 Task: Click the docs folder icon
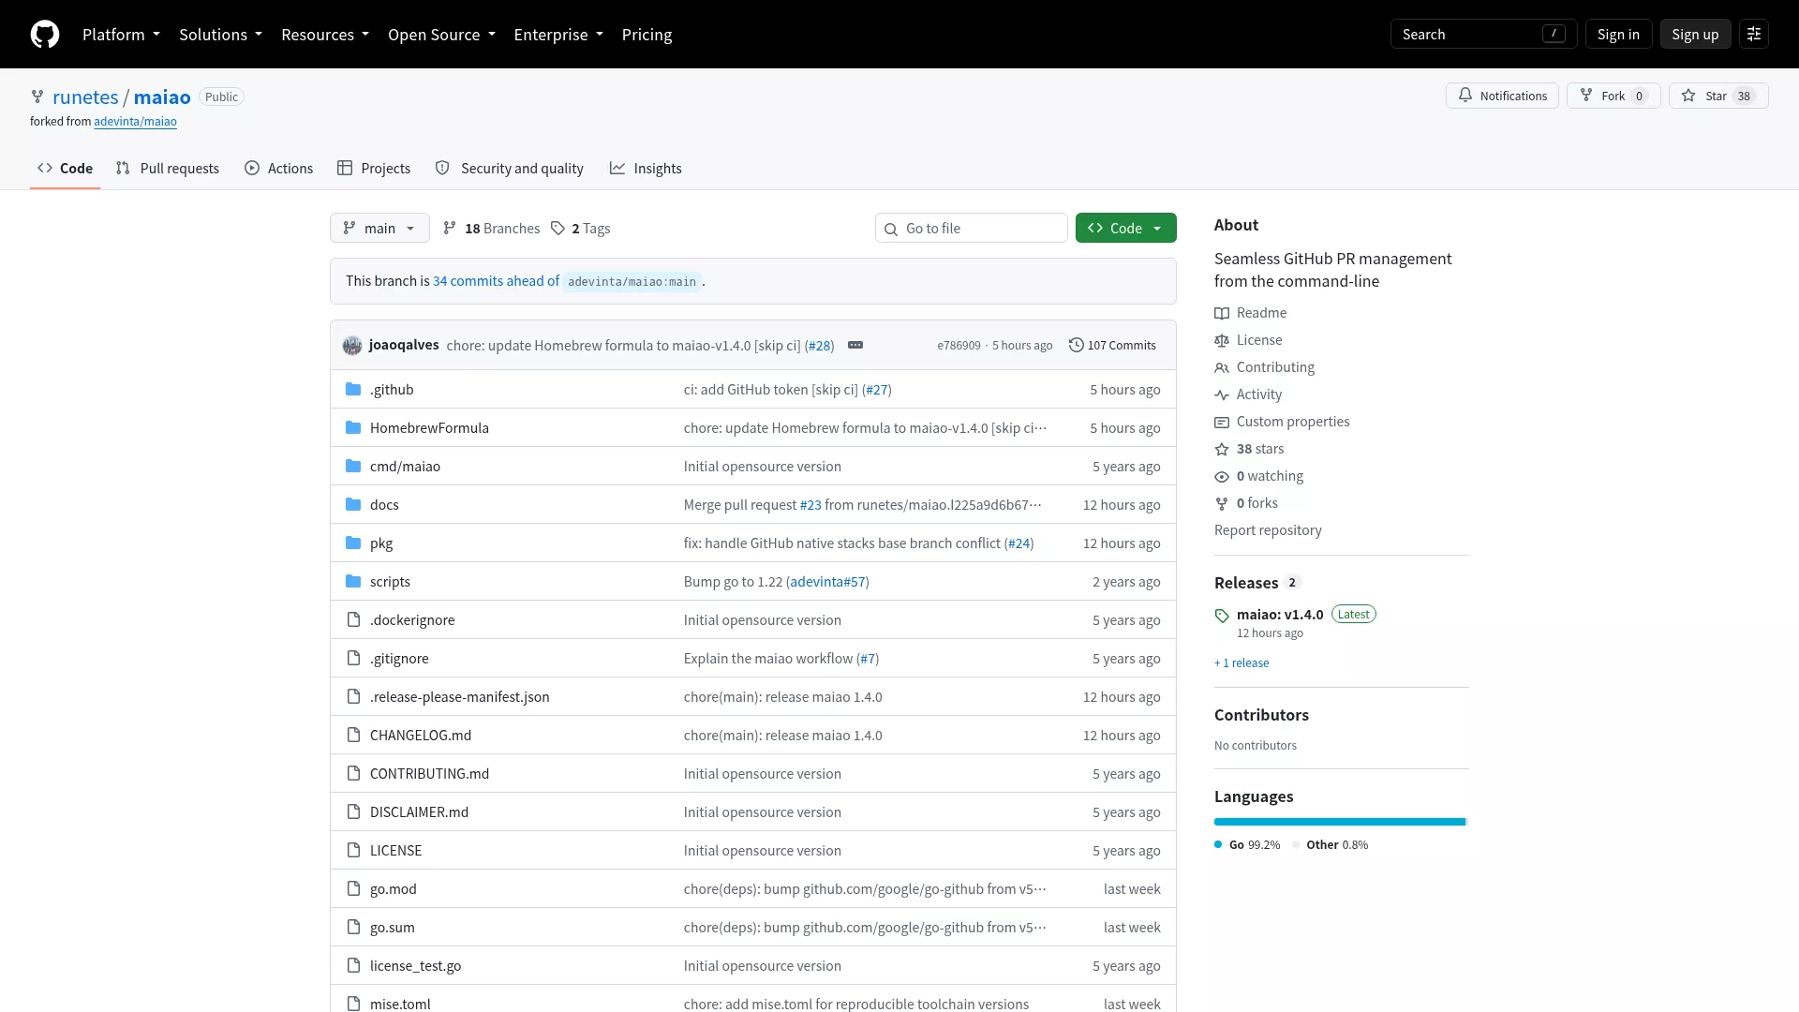(x=353, y=505)
